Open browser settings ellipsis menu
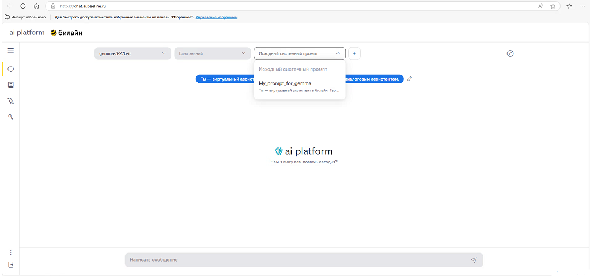 [x=582, y=6]
